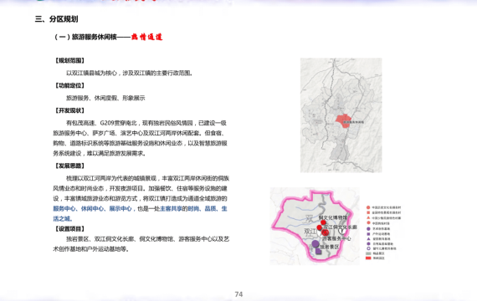Click the purple triangle legend marker

coord(368,239)
